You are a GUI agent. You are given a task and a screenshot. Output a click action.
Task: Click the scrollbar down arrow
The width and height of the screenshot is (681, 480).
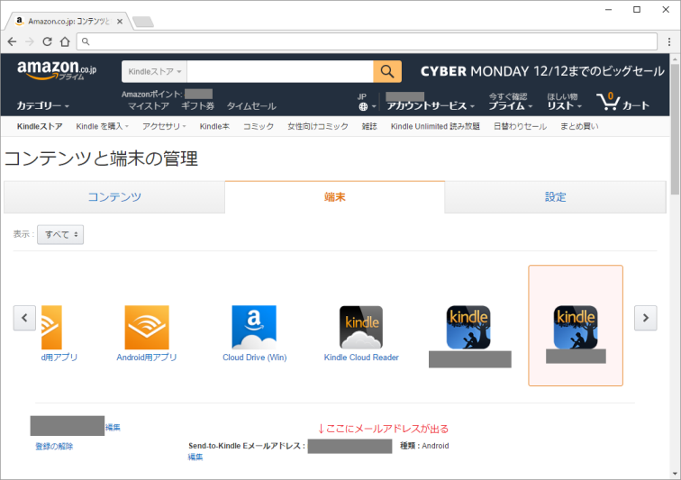pyautogui.click(x=675, y=474)
